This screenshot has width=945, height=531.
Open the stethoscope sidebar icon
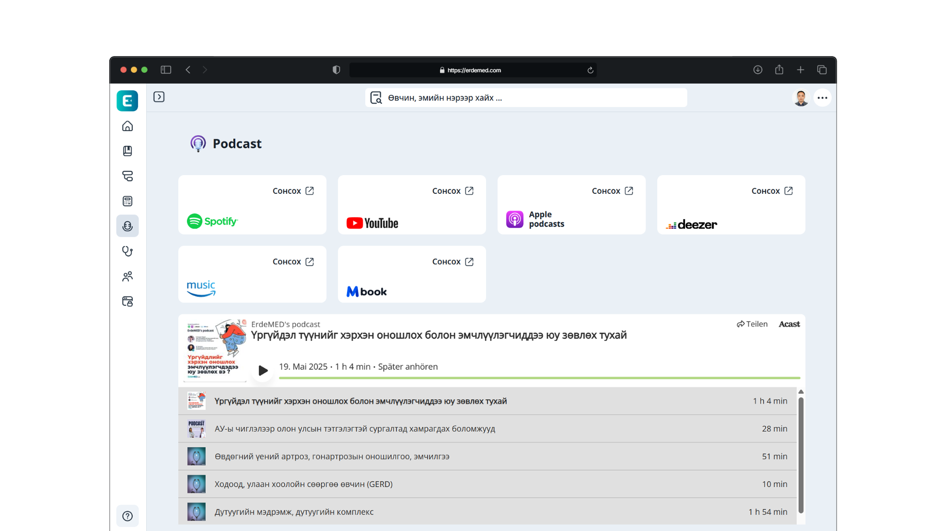pyautogui.click(x=127, y=251)
